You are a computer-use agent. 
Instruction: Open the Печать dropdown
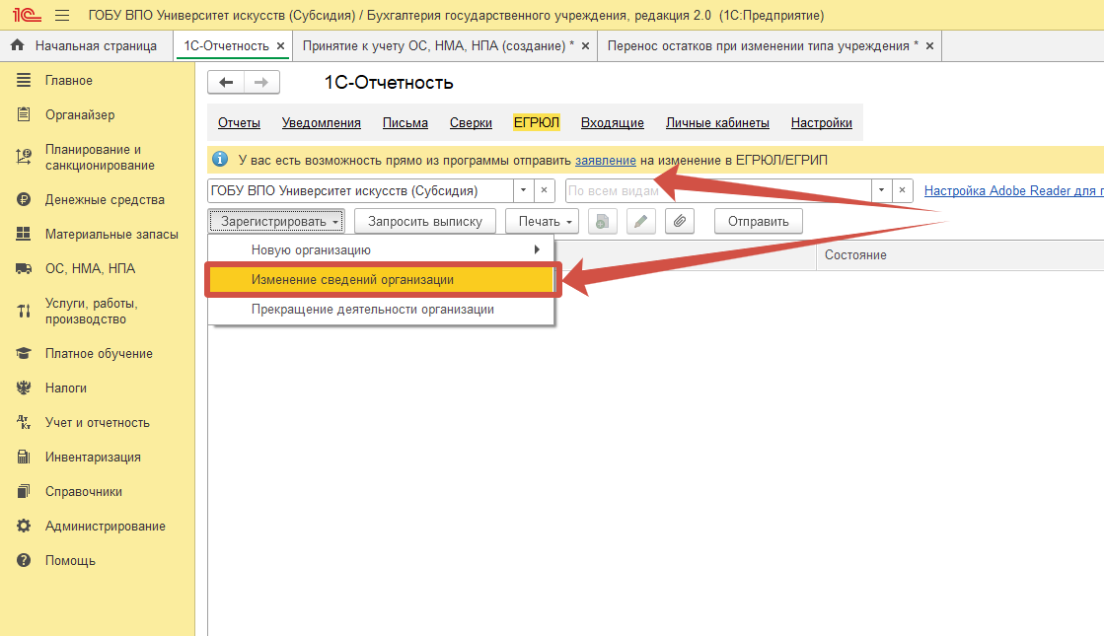point(543,222)
